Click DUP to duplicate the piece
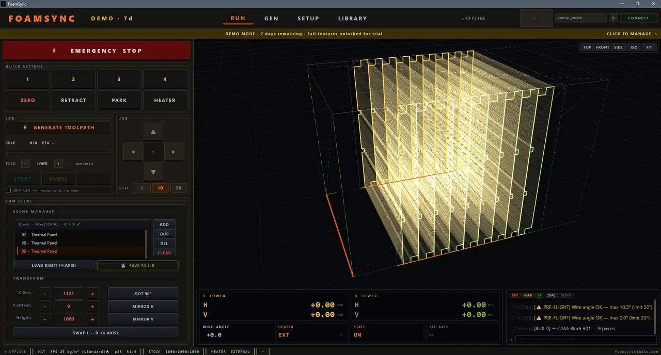661x355 pixels. 164,234
